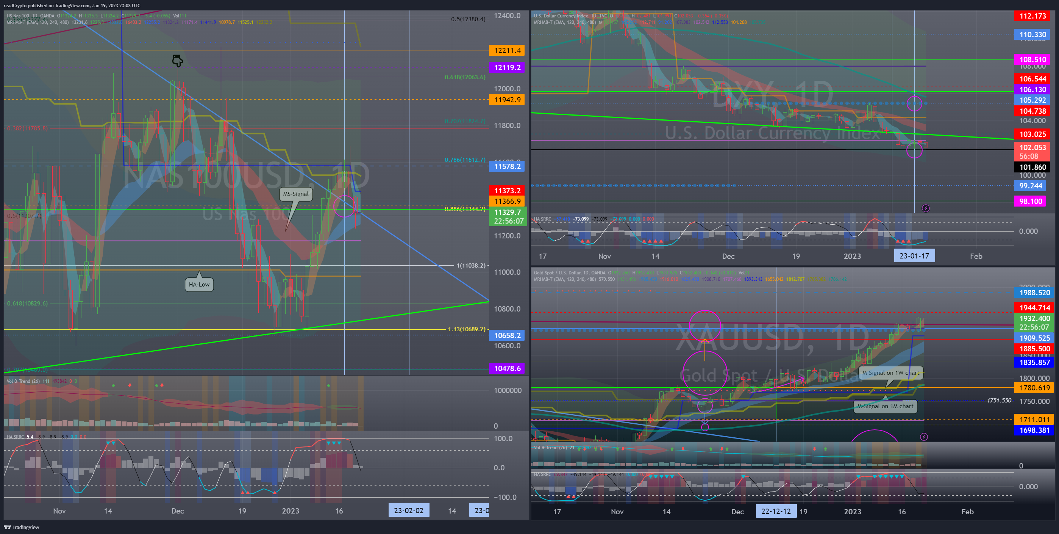Click the 0.886(11344.2) Fibonacci label
Image resolution: width=1059 pixels, height=534 pixels.
click(465, 209)
